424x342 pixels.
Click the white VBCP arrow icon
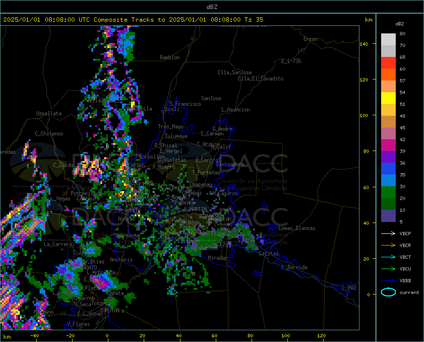point(388,233)
